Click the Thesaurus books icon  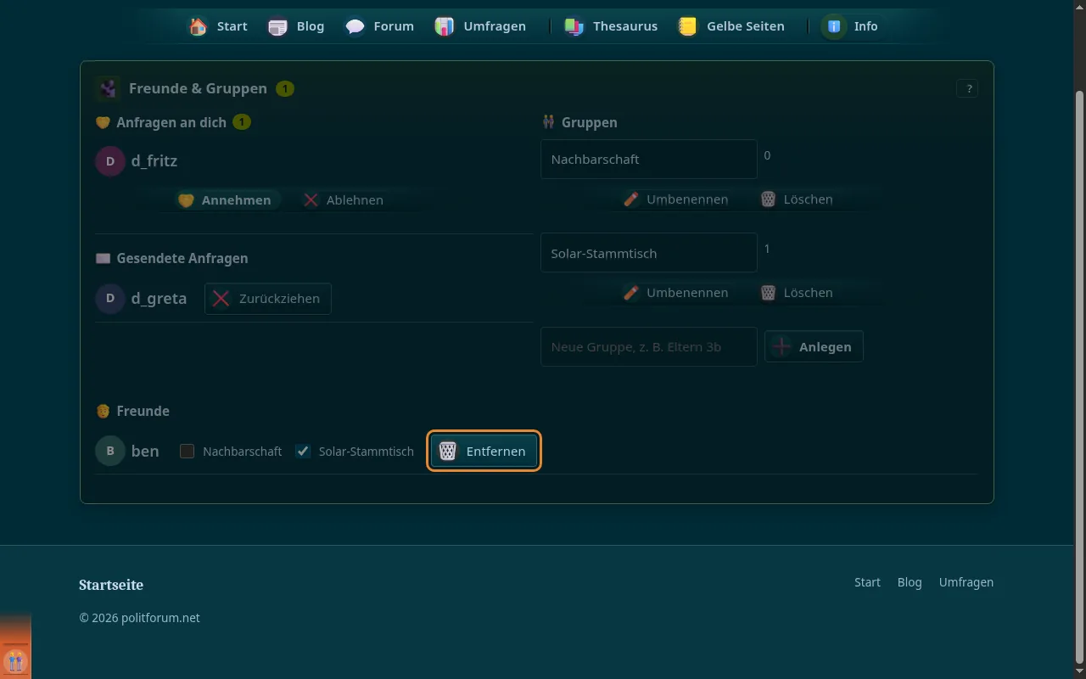pyautogui.click(x=574, y=26)
